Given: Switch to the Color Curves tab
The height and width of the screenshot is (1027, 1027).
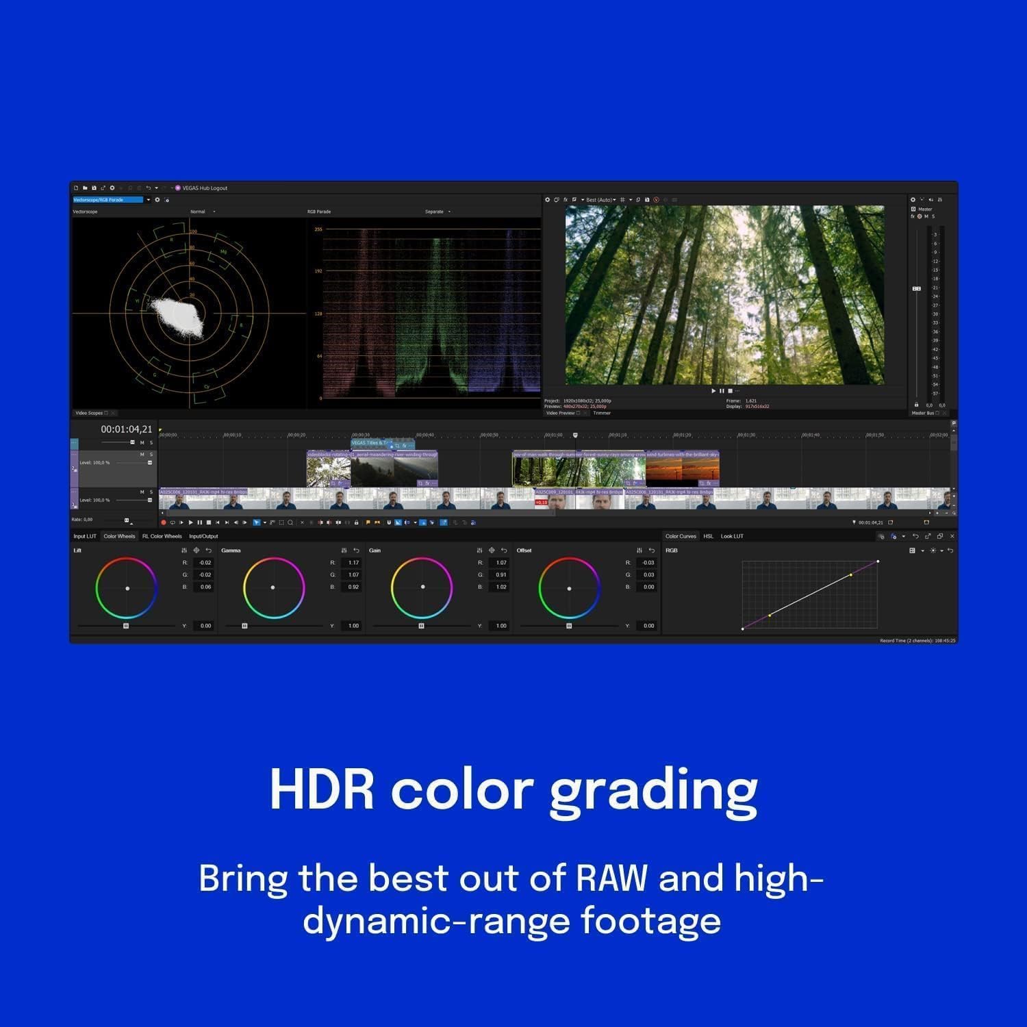Looking at the screenshot, I should pos(681,536).
